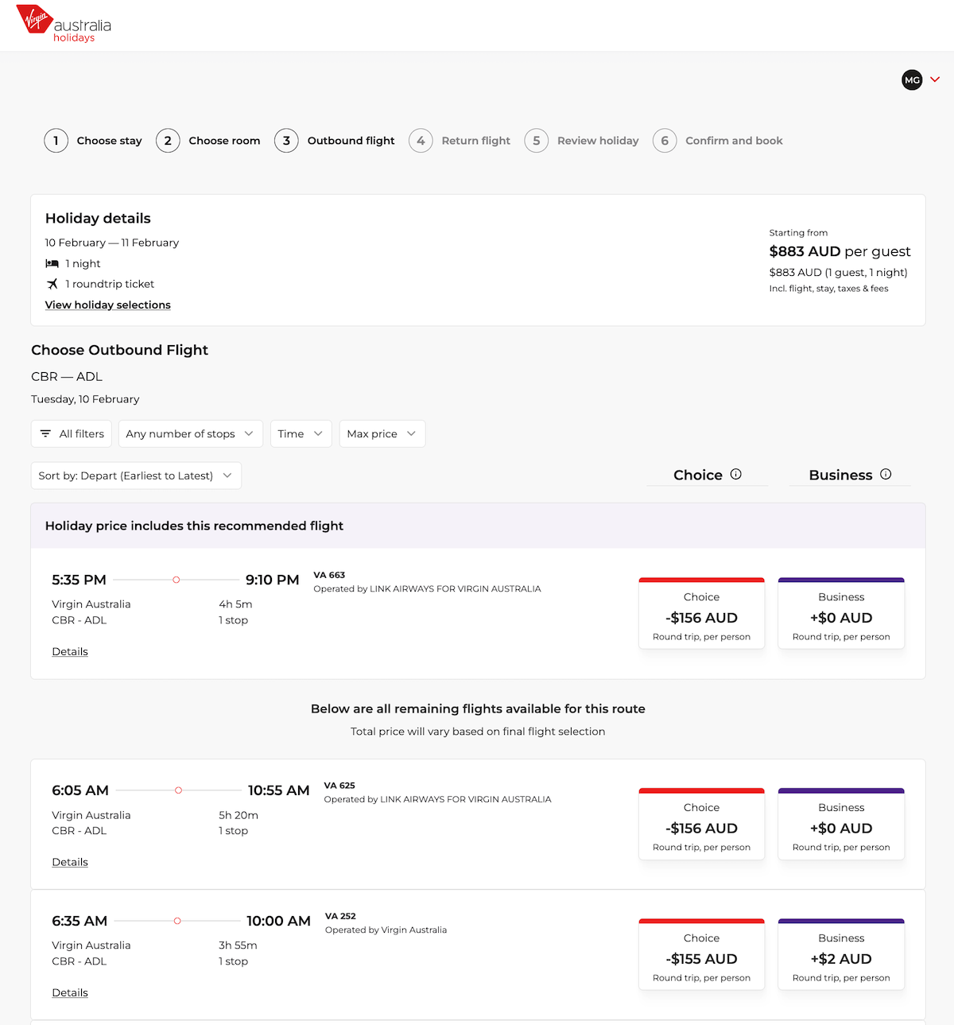Change the Sort by Depart selection
Image resolution: width=954 pixels, height=1025 pixels.
[x=135, y=475]
